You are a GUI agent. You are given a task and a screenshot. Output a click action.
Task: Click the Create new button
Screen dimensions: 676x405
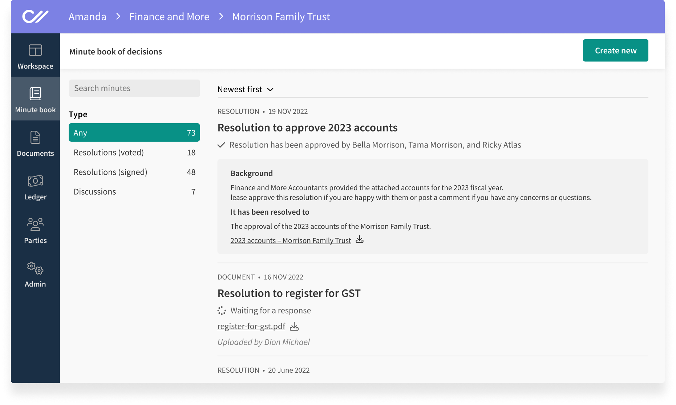coord(615,50)
